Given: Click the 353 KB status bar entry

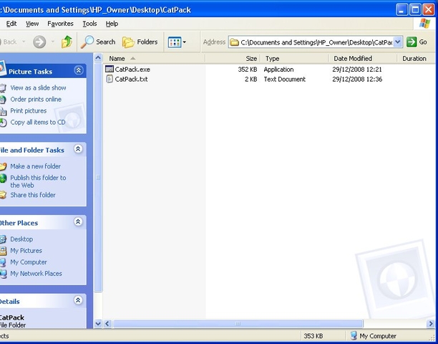Looking at the screenshot, I should coord(313,336).
